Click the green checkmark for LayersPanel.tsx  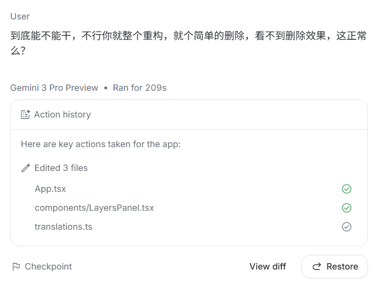point(346,208)
